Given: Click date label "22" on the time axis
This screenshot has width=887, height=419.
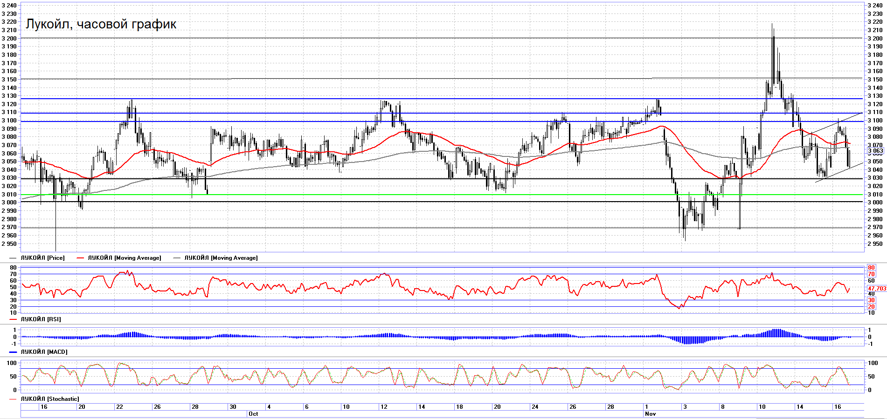Looking at the screenshot, I should (x=119, y=407).
